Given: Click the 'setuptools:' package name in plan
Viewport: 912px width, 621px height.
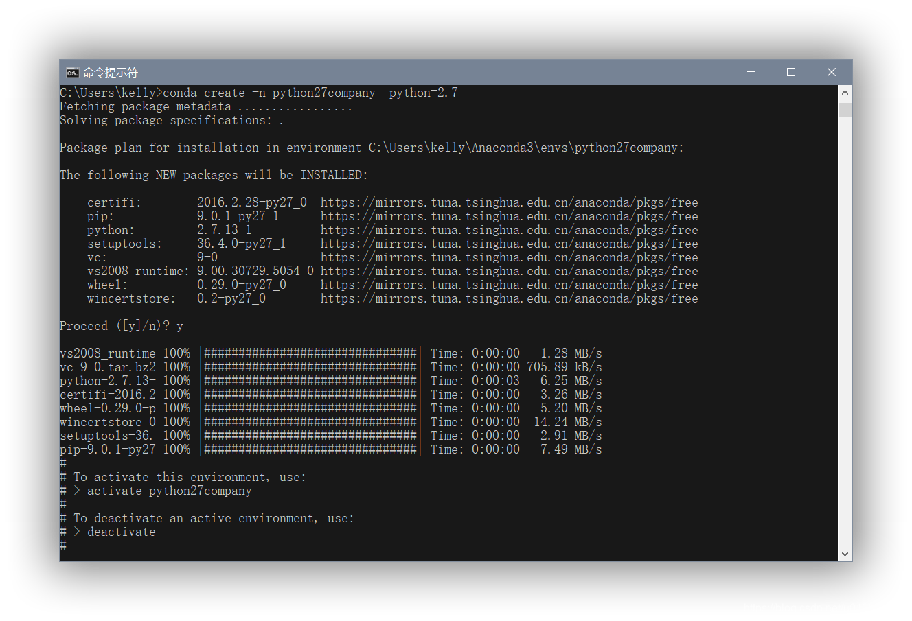Looking at the screenshot, I should pos(124,244).
